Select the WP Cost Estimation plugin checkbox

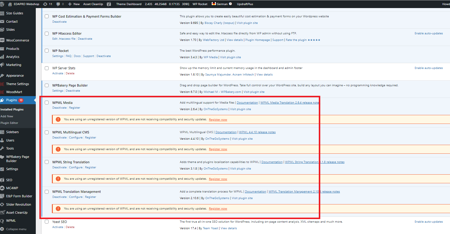[x=47, y=16]
